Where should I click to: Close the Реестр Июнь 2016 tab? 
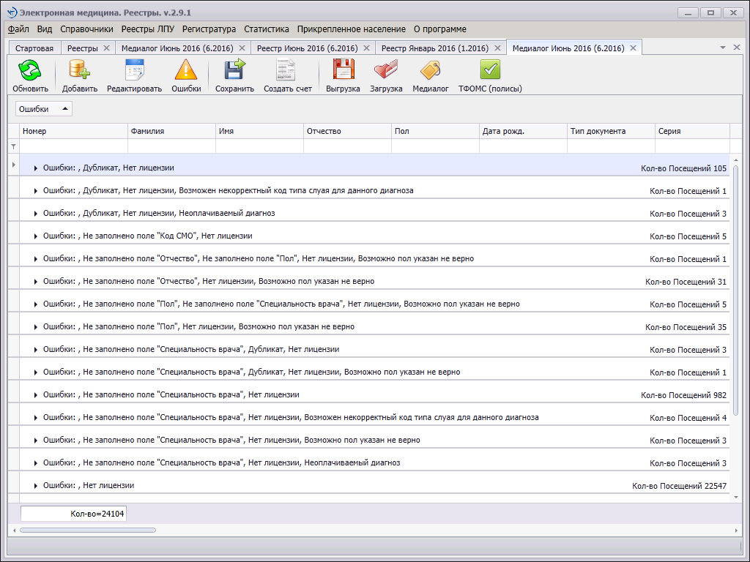pos(366,48)
